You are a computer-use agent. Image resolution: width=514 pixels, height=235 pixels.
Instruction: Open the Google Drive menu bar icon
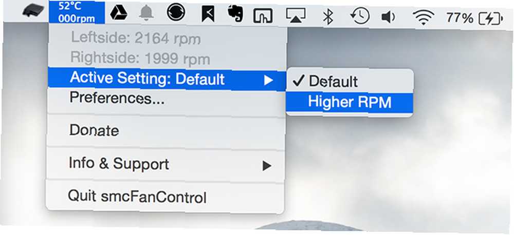pos(118,13)
